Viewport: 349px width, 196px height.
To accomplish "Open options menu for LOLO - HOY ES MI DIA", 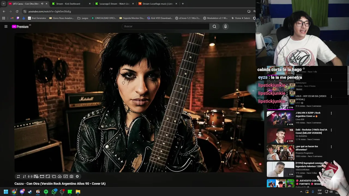I will click(331, 96).
